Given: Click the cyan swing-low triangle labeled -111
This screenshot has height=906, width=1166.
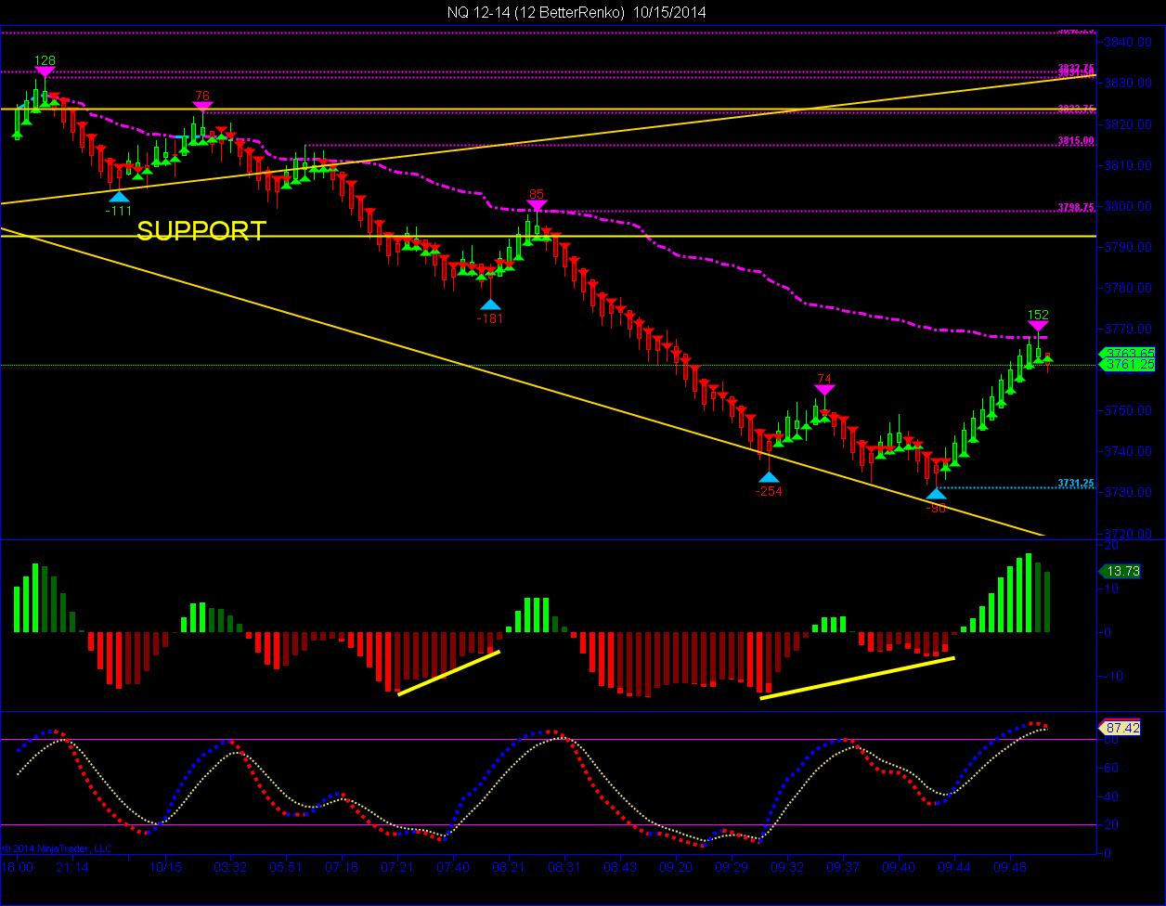Looking at the screenshot, I should (x=118, y=197).
